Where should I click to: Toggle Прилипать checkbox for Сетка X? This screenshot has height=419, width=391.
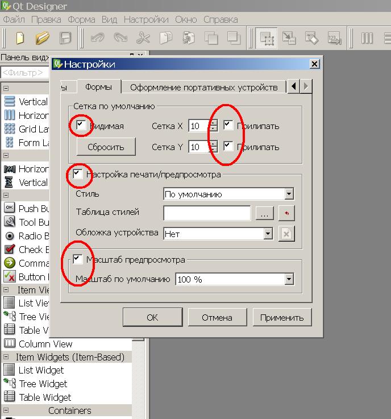228,125
